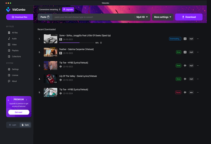Click the Pause status badge for item 5
This screenshot has width=211, height=144.
[x=178, y=92]
